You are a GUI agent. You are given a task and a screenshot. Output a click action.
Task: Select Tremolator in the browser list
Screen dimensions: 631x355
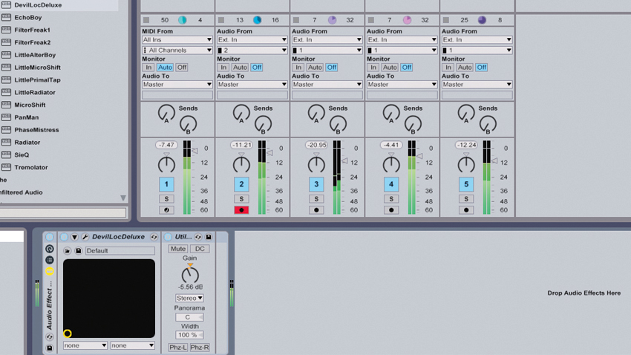pos(31,167)
